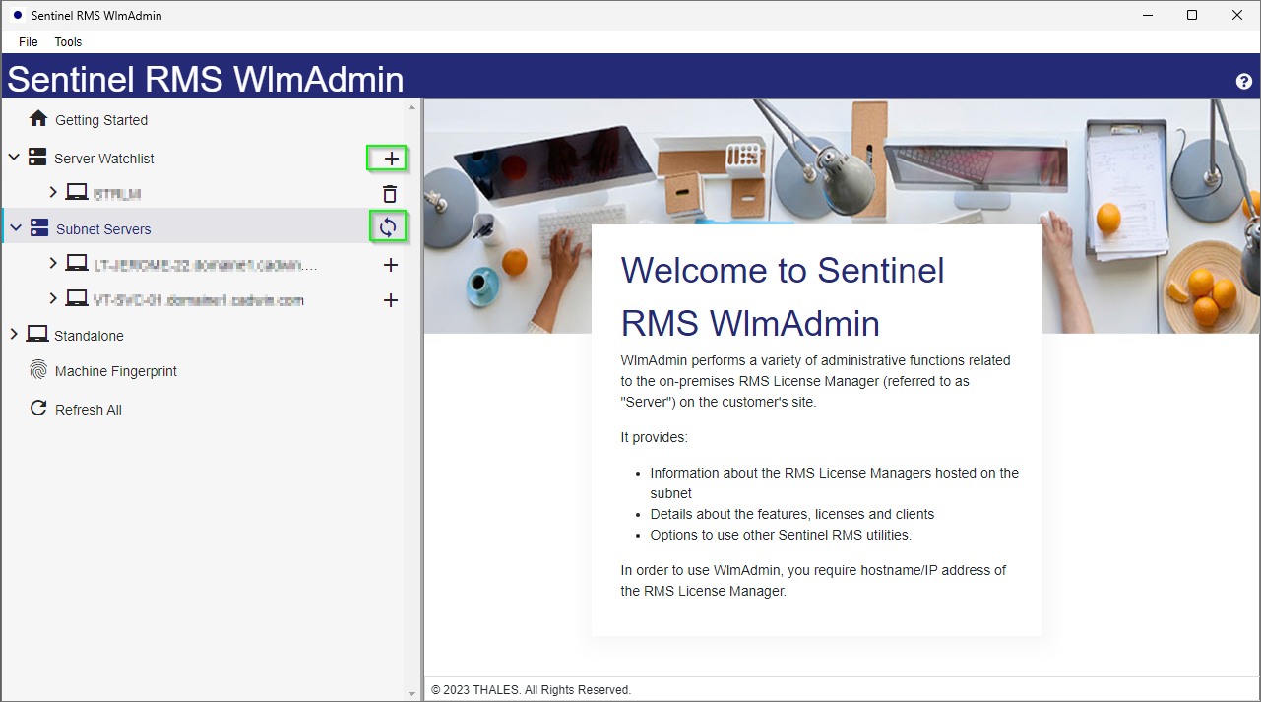The height and width of the screenshot is (702, 1261).
Task: Collapse the Server Watchlist node
Action: [14, 158]
